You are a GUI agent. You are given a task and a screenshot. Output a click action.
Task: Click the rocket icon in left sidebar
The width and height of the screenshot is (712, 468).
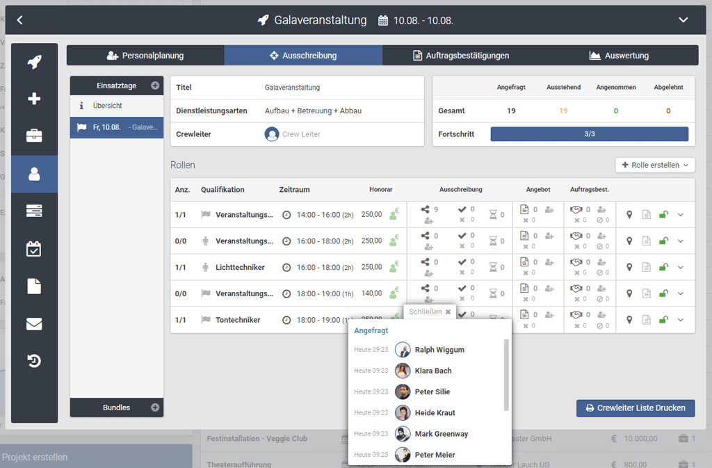34,63
